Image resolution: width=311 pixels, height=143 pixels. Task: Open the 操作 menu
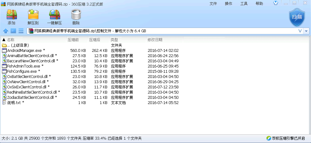click(228, 4)
